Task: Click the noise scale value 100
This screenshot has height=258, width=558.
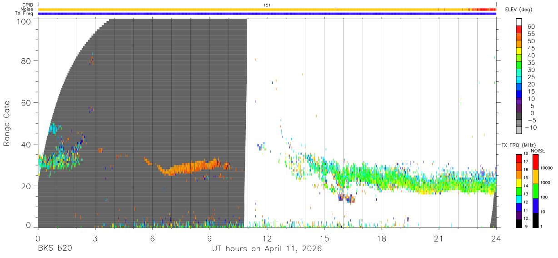Action: [x=544, y=197]
